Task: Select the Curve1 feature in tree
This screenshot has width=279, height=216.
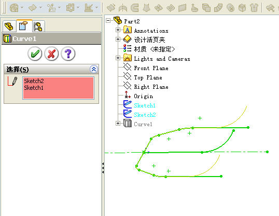Action: click(x=143, y=124)
